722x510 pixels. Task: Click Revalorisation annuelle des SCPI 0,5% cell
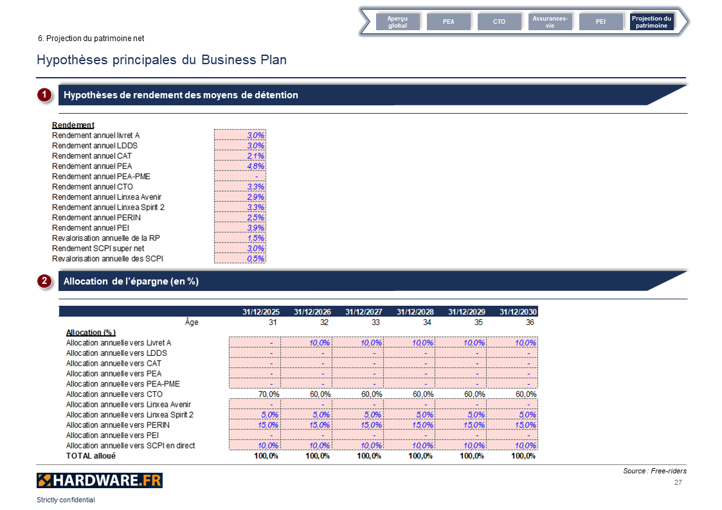click(x=240, y=258)
